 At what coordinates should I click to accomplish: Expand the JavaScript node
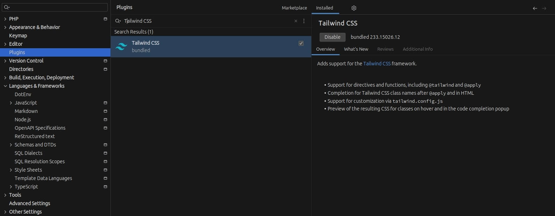(x=11, y=103)
